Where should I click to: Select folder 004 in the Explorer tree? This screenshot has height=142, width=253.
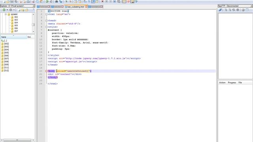[16, 23]
